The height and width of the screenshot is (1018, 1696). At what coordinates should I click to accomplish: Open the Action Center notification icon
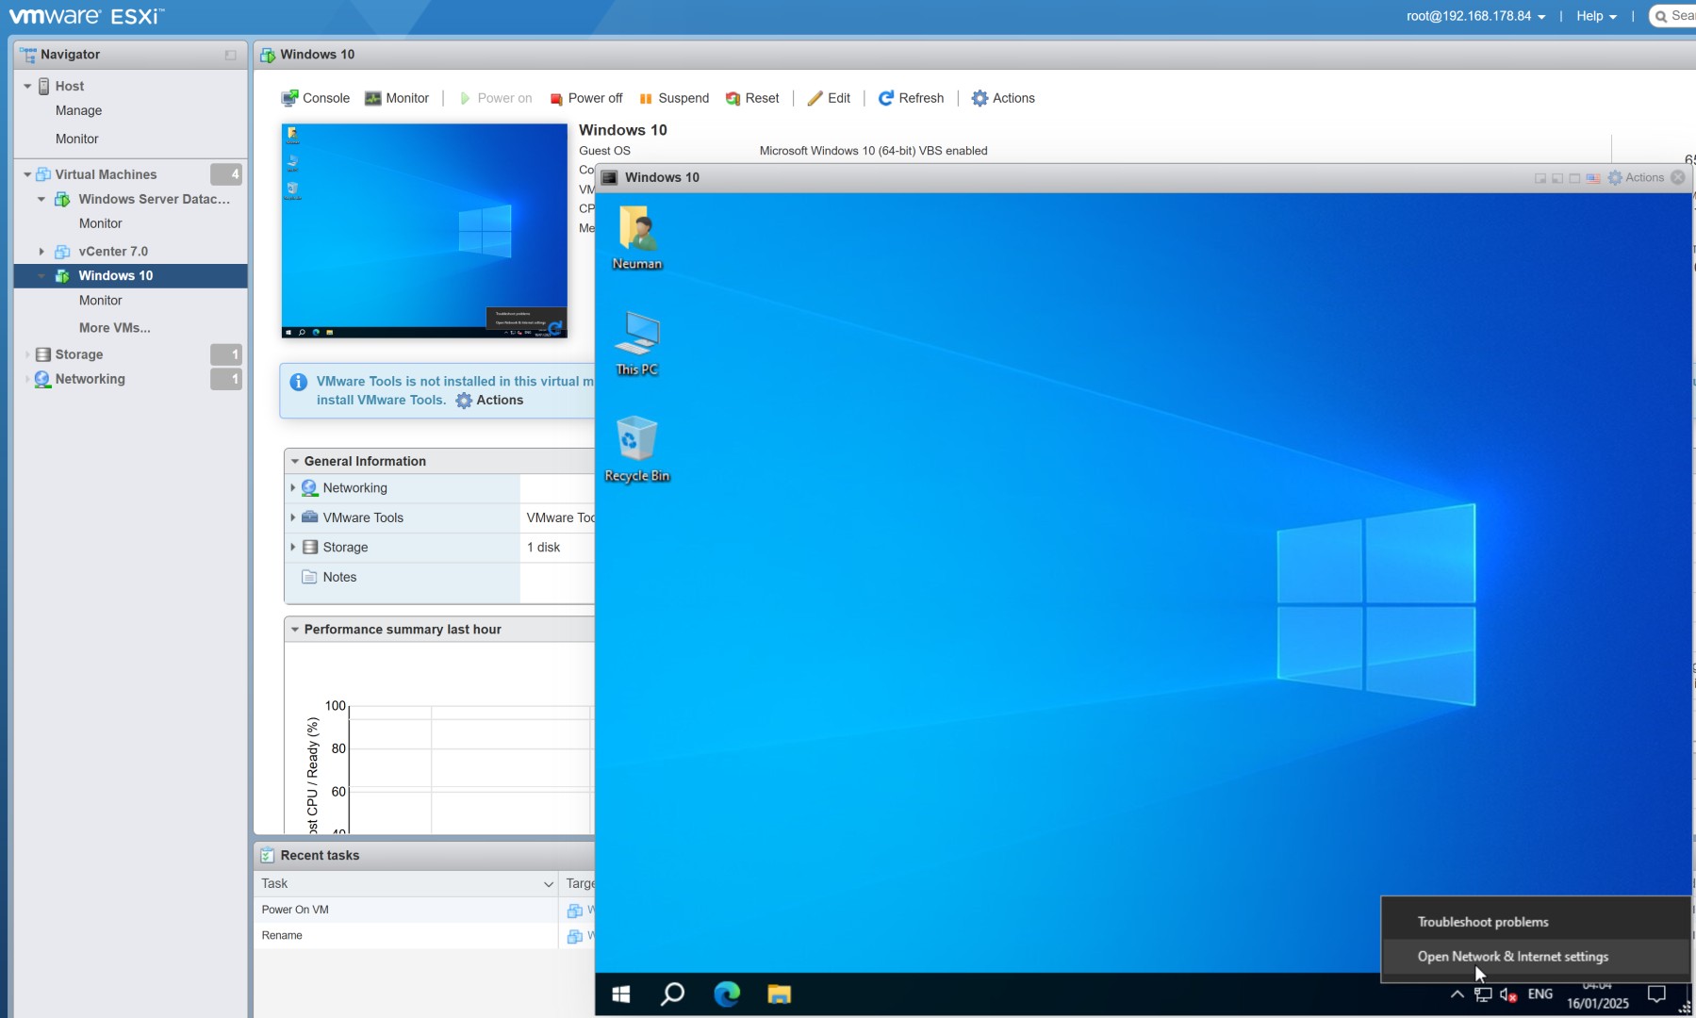tap(1656, 994)
